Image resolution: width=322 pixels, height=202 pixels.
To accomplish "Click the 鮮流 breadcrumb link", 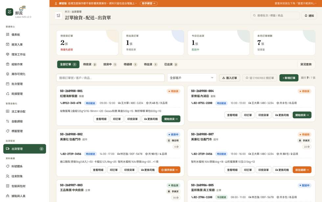I will [x=67, y=12].
